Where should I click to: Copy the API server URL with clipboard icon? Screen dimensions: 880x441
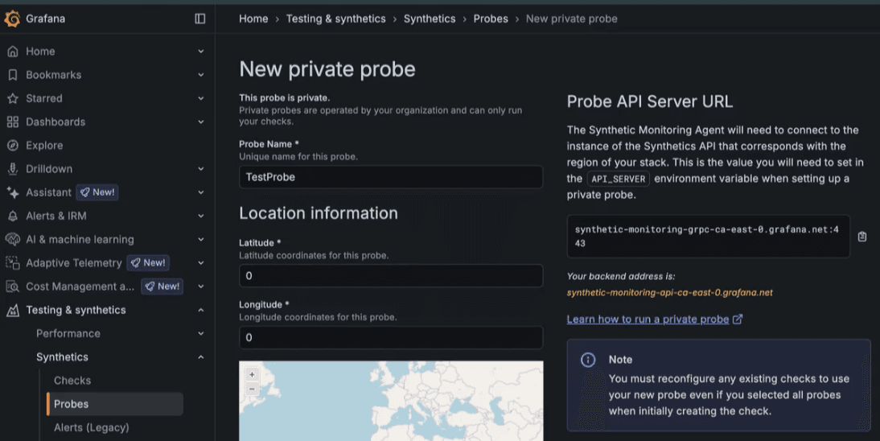[862, 237]
